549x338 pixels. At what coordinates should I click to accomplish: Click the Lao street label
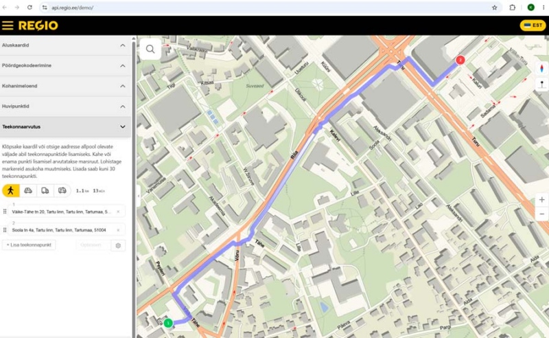click(x=419, y=205)
